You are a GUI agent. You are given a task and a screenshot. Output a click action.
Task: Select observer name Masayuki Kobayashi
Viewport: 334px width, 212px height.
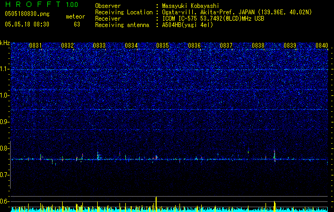coord(190,6)
